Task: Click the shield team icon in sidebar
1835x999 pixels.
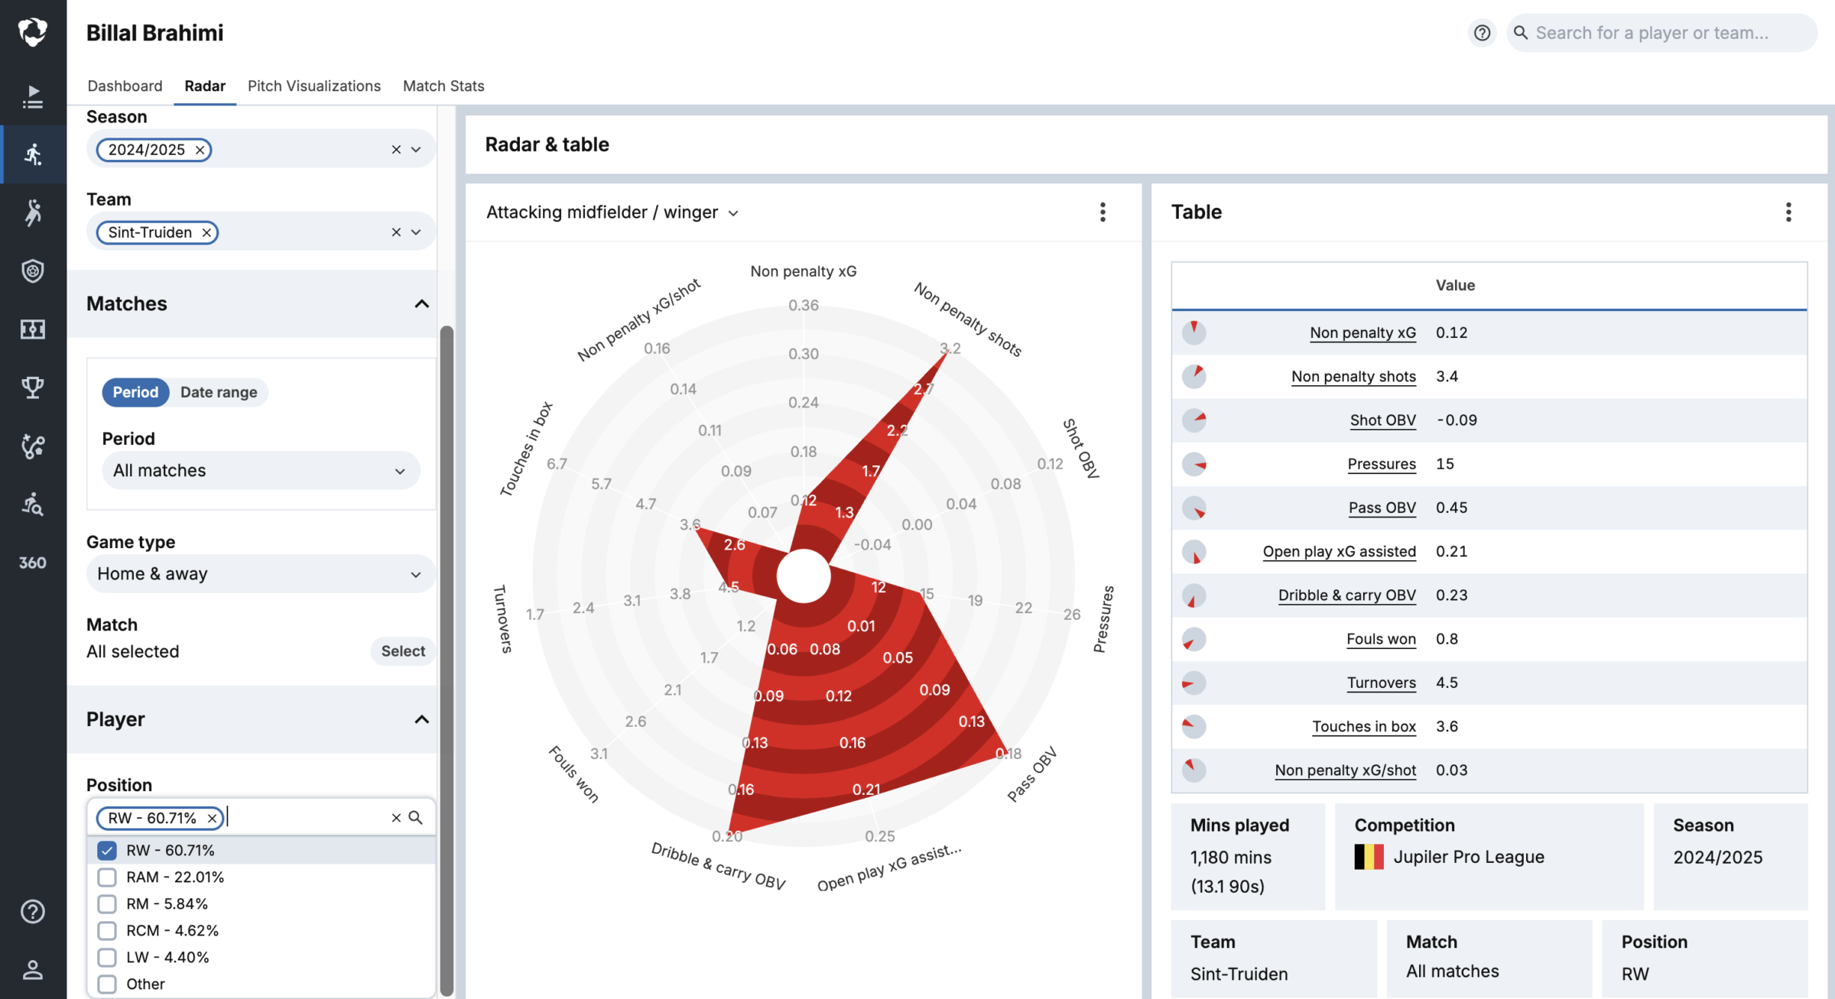Action: point(32,271)
